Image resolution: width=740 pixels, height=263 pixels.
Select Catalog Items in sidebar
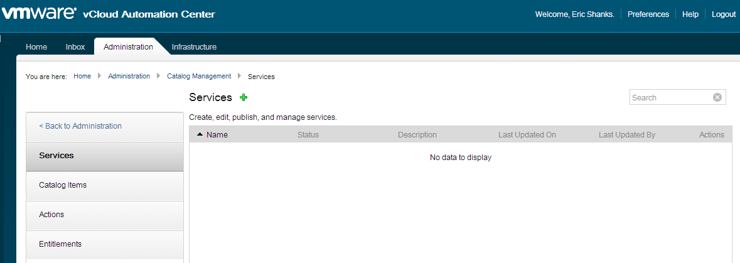click(63, 185)
